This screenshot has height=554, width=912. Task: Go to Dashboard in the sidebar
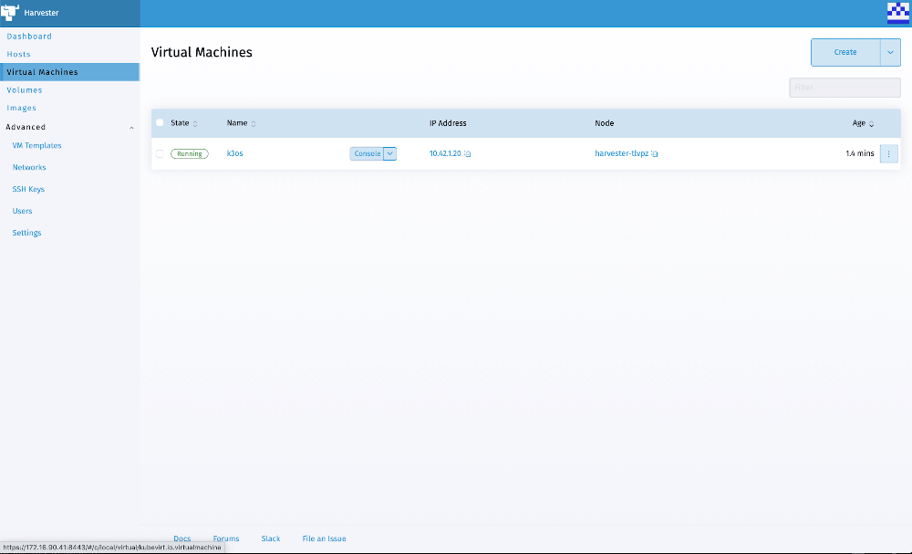29,37
